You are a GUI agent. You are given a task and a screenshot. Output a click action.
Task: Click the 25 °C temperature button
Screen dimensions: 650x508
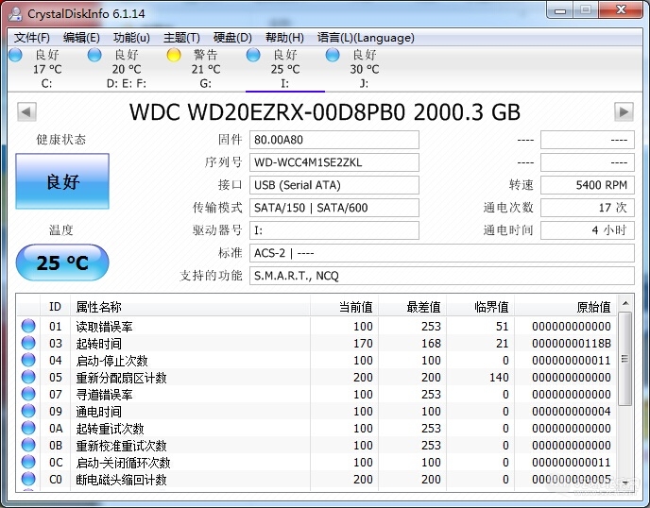62,262
